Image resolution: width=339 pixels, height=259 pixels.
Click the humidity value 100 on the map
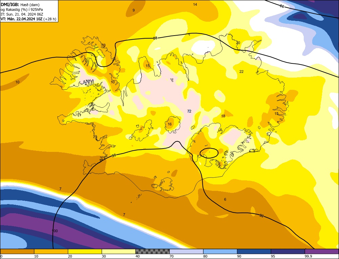[55, 231]
